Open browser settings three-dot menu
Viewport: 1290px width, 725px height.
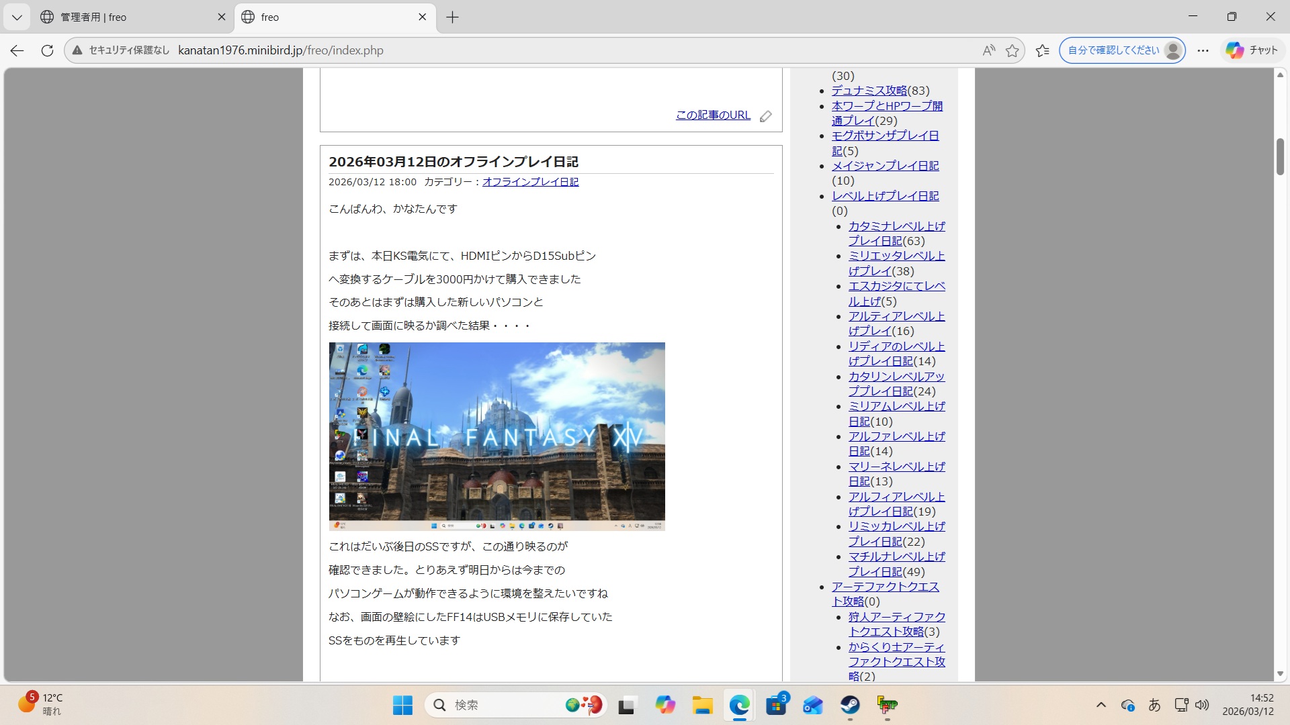click(x=1203, y=50)
